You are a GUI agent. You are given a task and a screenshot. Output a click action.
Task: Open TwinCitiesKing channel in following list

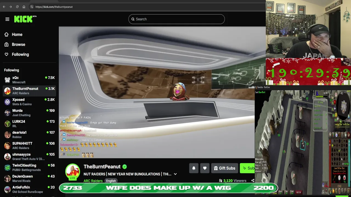point(29,167)
